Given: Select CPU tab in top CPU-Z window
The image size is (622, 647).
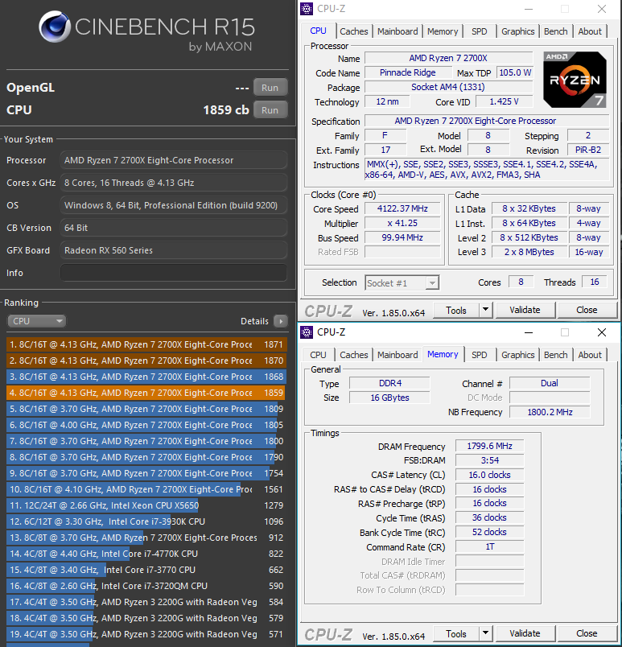Looking at the screenshot, I should [x=318, y=31].
